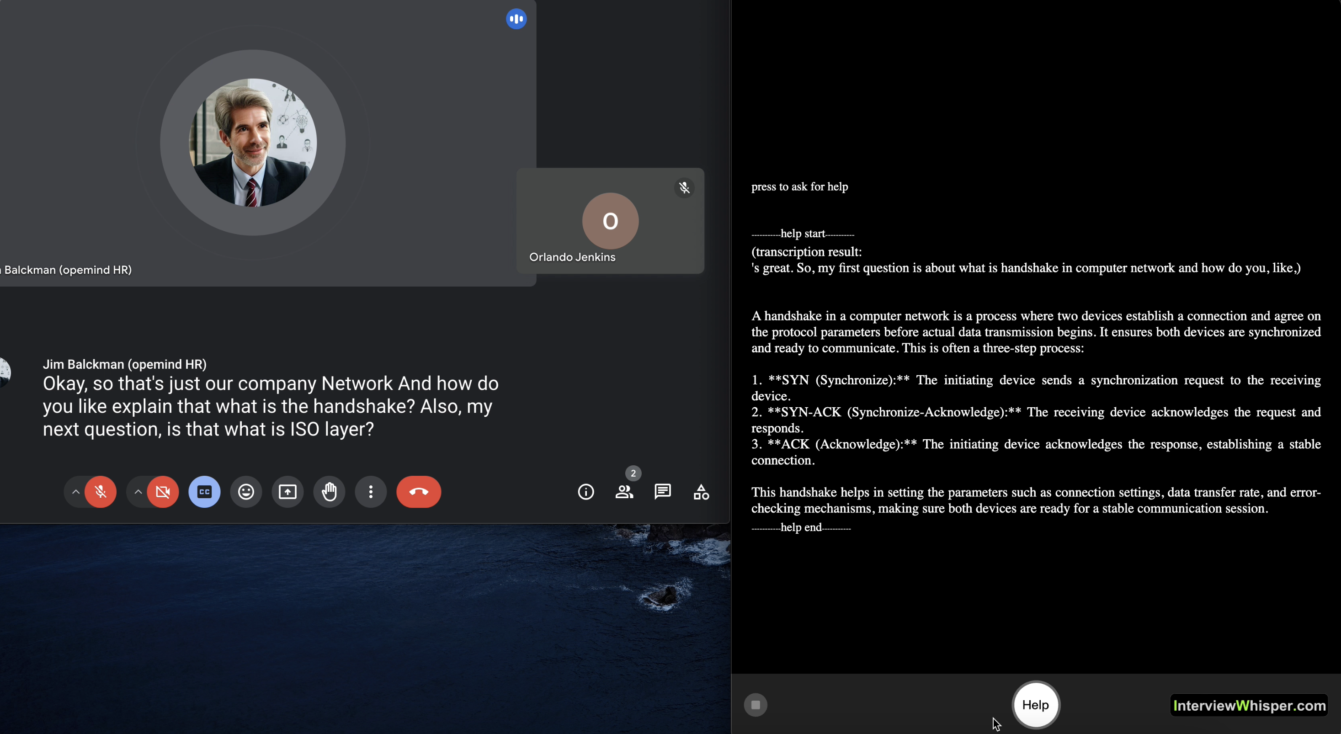The image size is (1341, 734).
Task: Click the InterviewWhisper.com link
Action: (1249, 705)
